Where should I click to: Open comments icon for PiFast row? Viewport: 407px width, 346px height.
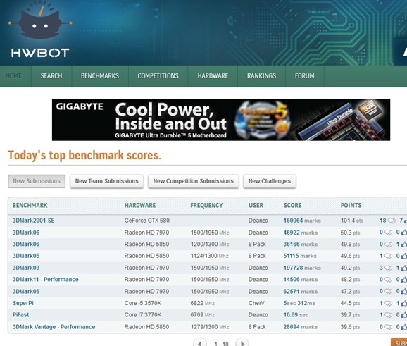[x=388, y=315]
